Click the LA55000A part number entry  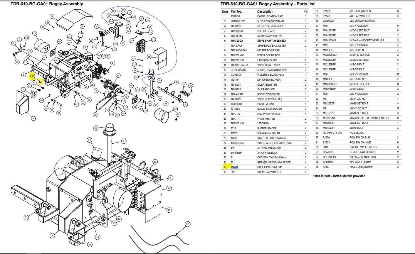click(328, 21)
